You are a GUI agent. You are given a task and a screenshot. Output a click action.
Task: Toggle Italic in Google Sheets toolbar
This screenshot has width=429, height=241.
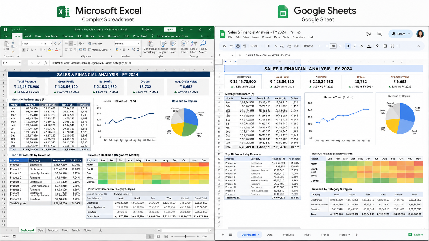pyautogui.click(x=355, y=46)
